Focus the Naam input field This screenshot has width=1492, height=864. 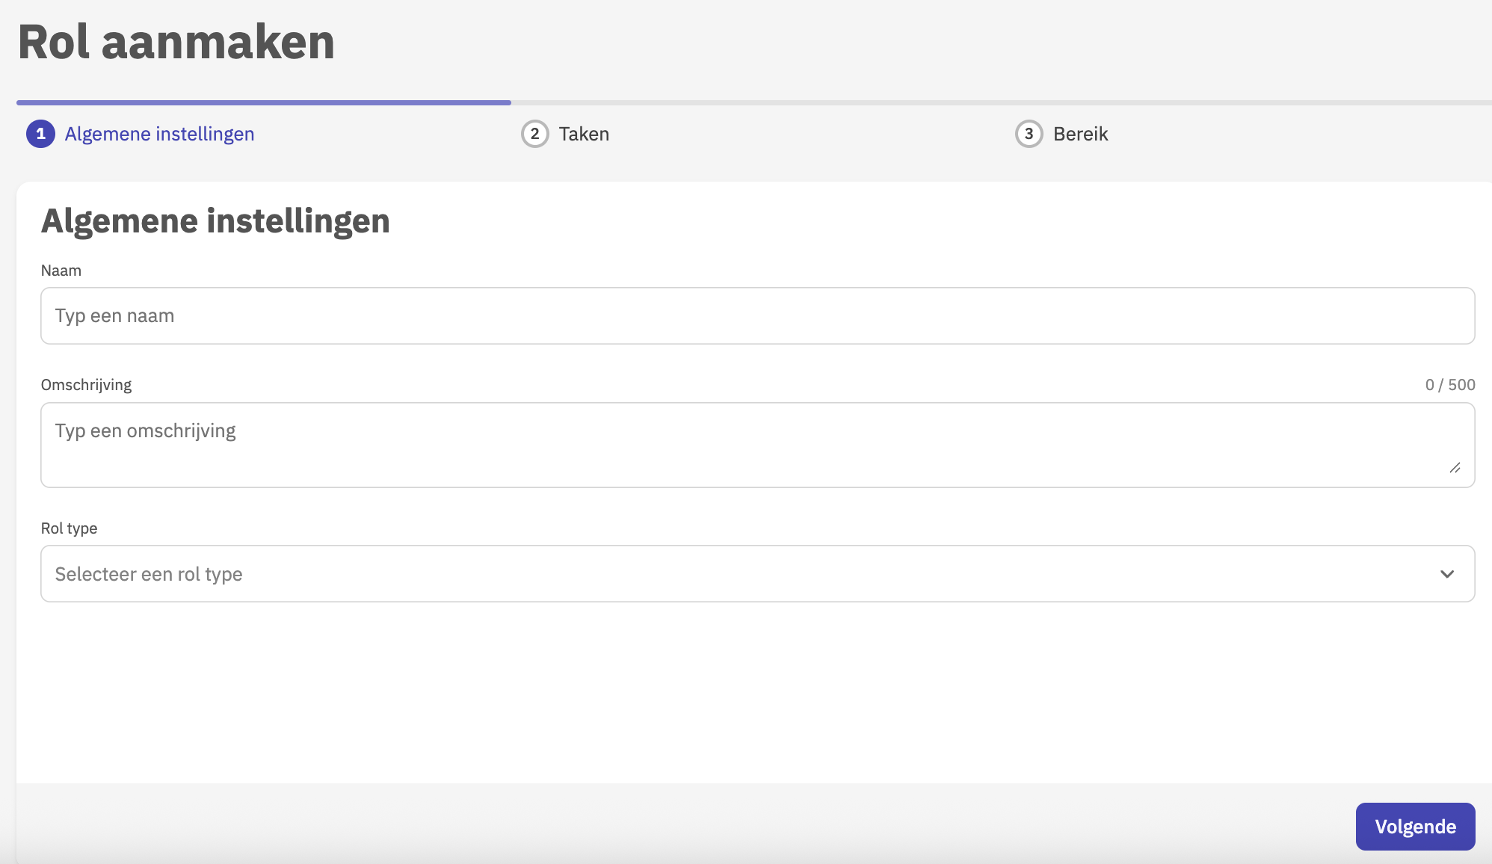click(x=756, y=315)
